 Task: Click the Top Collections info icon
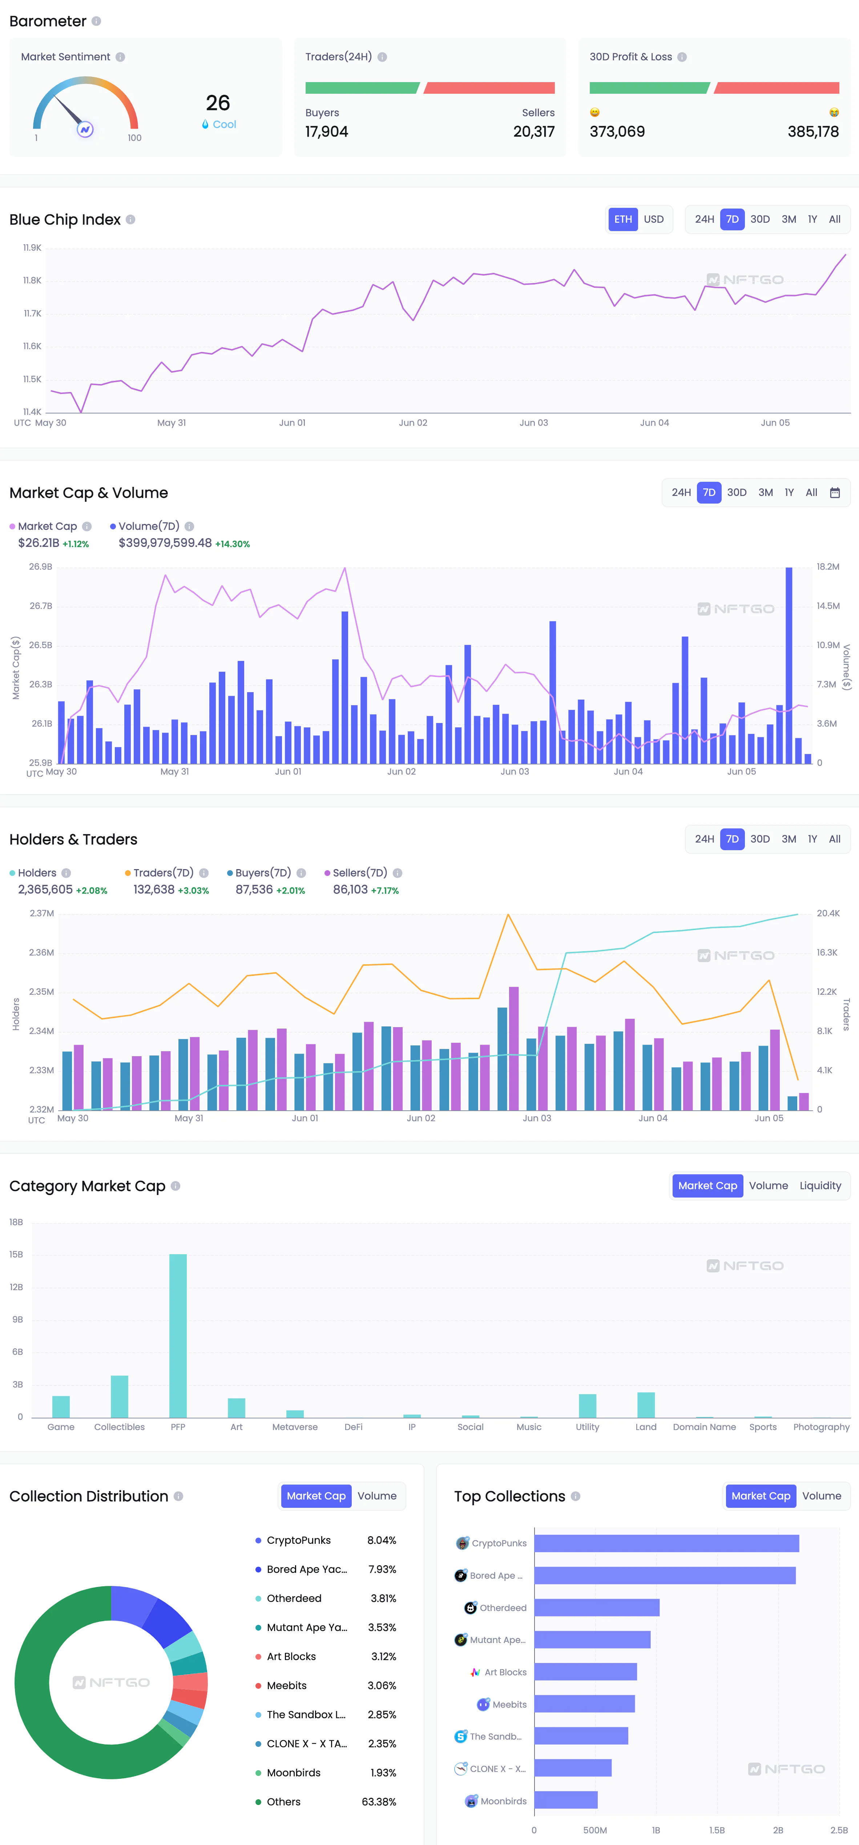tap(575, 1496)
